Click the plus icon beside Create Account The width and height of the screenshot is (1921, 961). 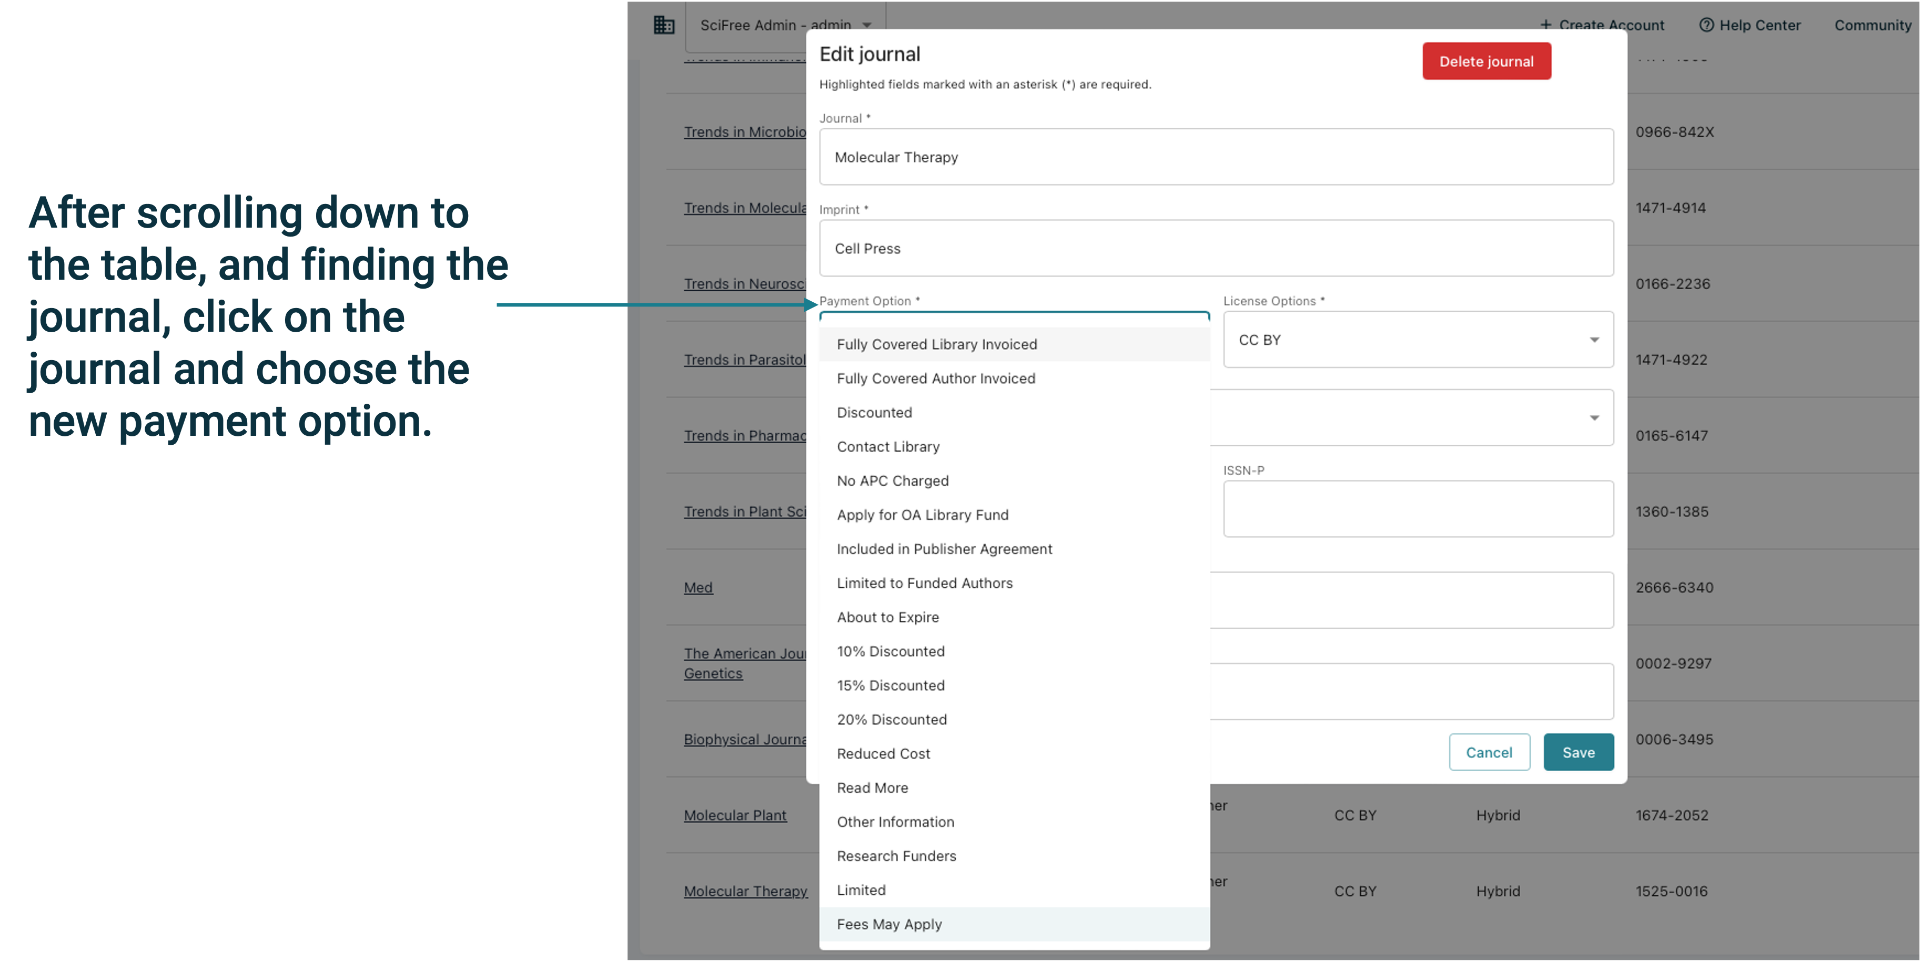(x=1546, y=25)
